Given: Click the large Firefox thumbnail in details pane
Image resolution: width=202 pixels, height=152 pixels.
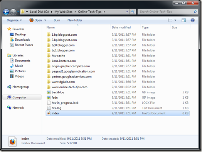Looking at the screenshot, I should [x=12, y=141].
